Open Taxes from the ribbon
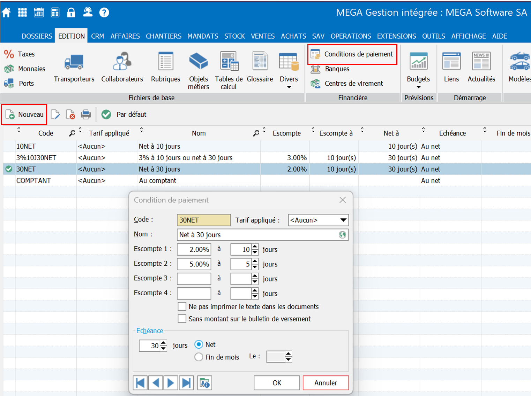The width and height of the screenshot is (531, 396). [20, 54]
